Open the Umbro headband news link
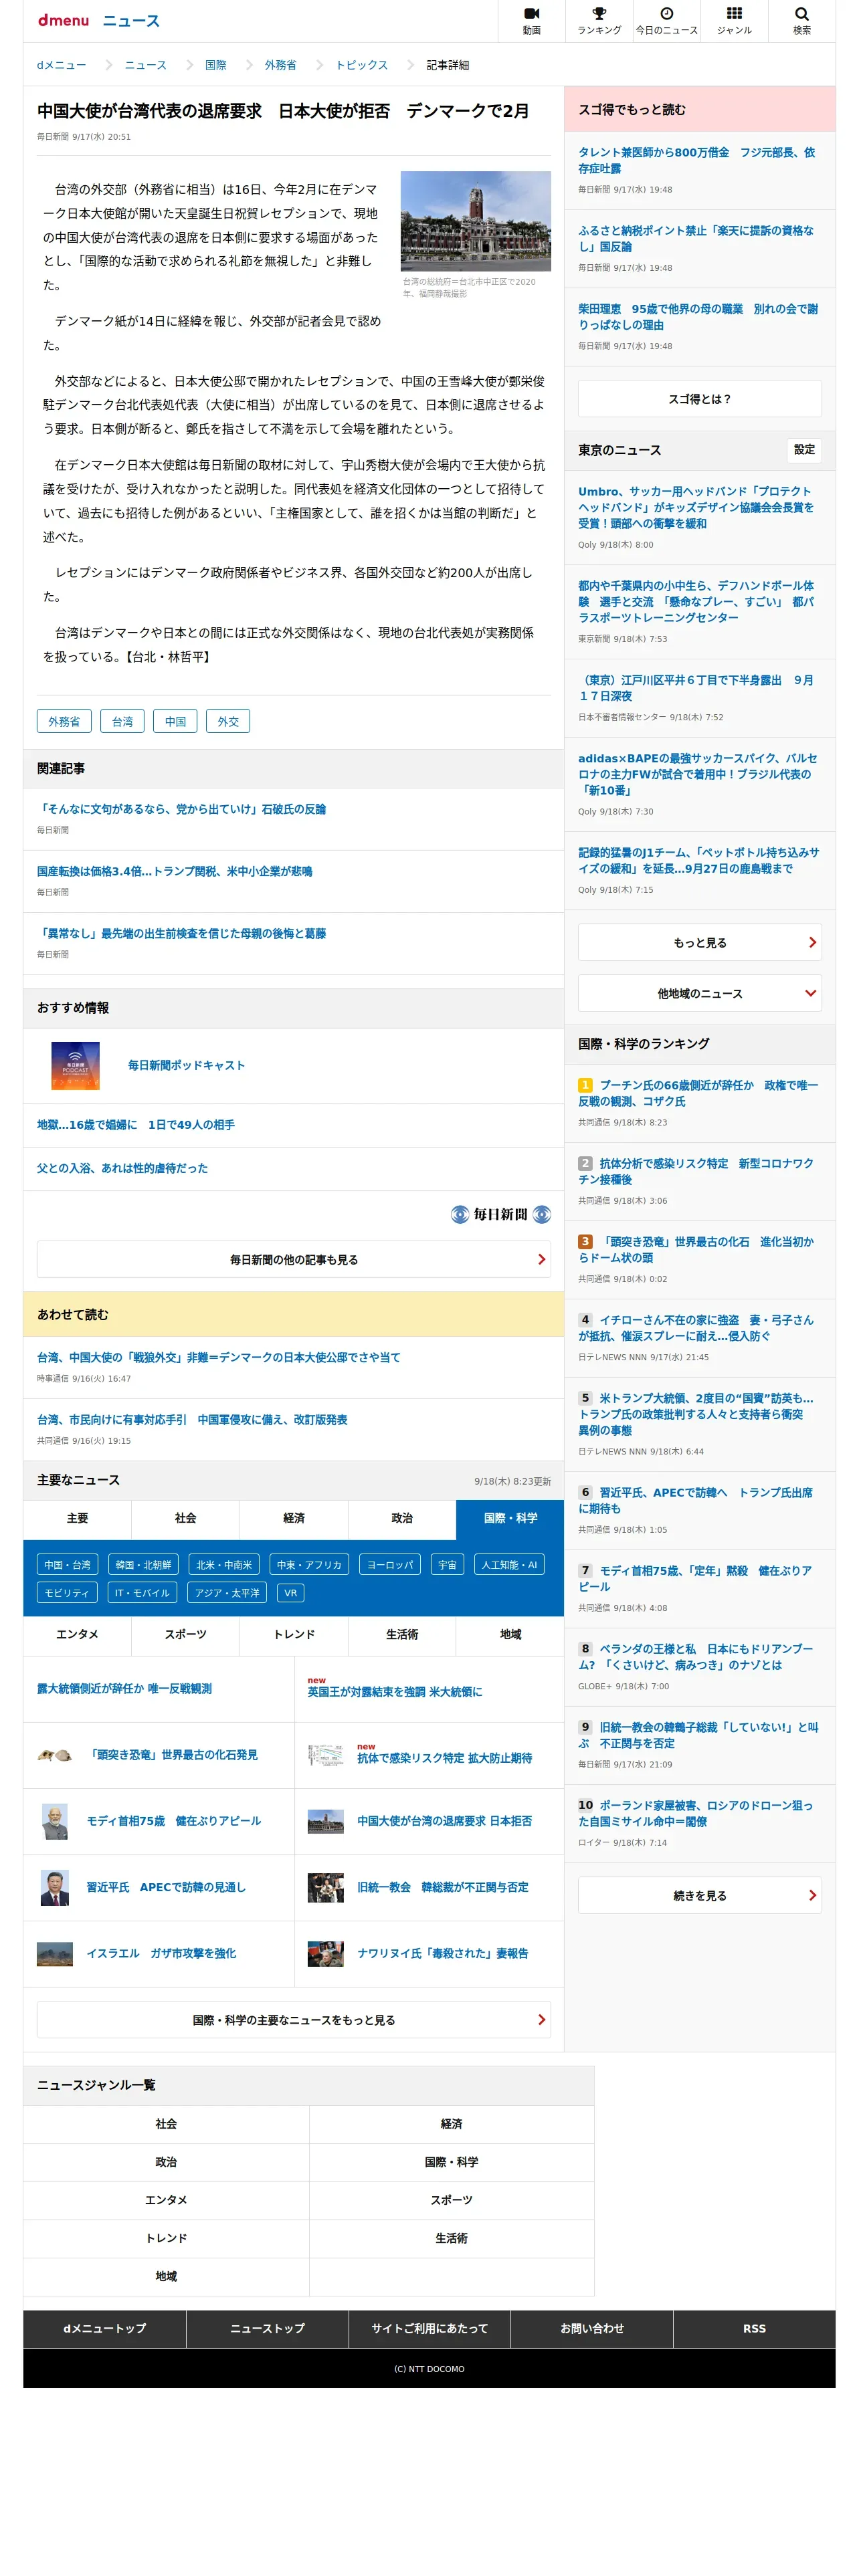Screen dimensions: 859x2576 696,507
